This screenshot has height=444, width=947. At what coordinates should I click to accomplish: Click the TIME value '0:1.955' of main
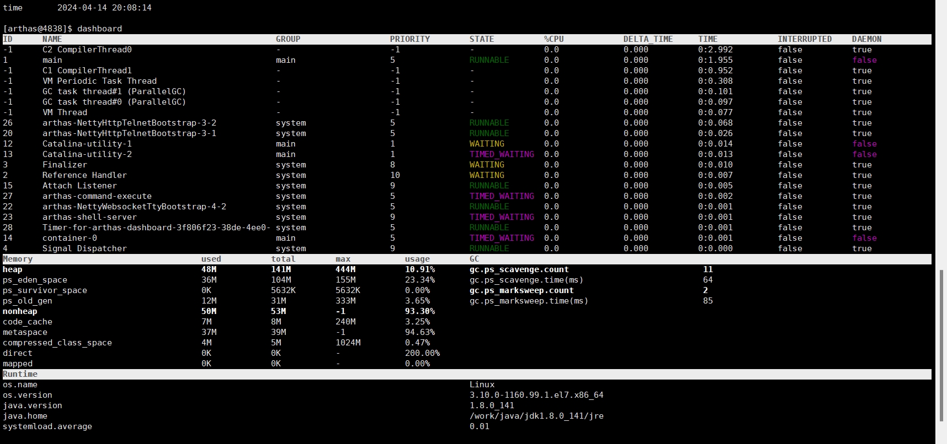click(x=715, y=60)
